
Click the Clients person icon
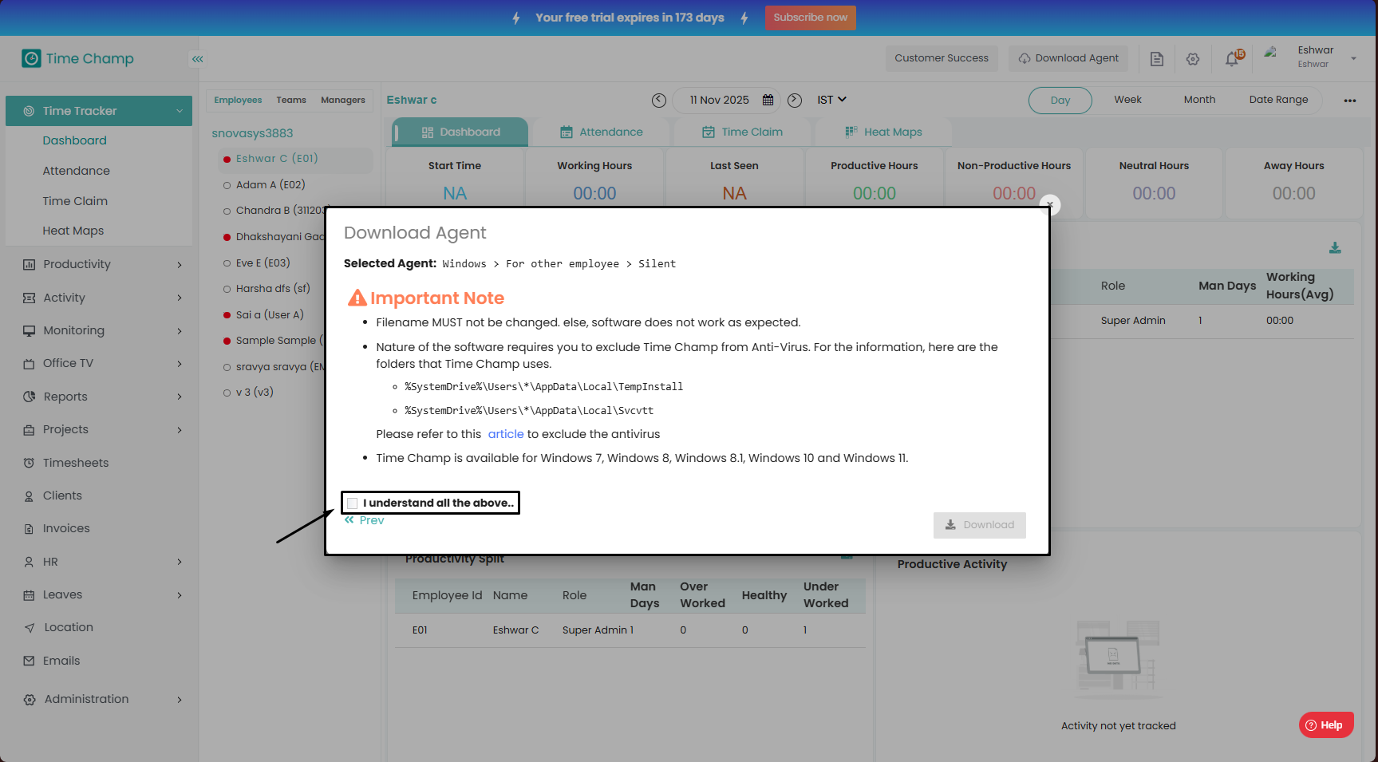click(30, 496)
